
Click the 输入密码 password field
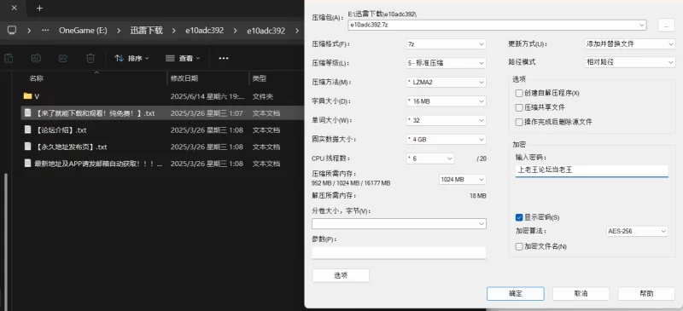pyautogui.click(x=592, y=170)
